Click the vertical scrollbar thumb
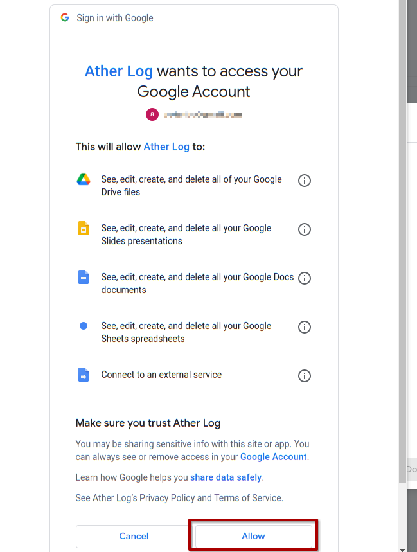The width and height of the screenshot is (417, 552). coord(402,242)
